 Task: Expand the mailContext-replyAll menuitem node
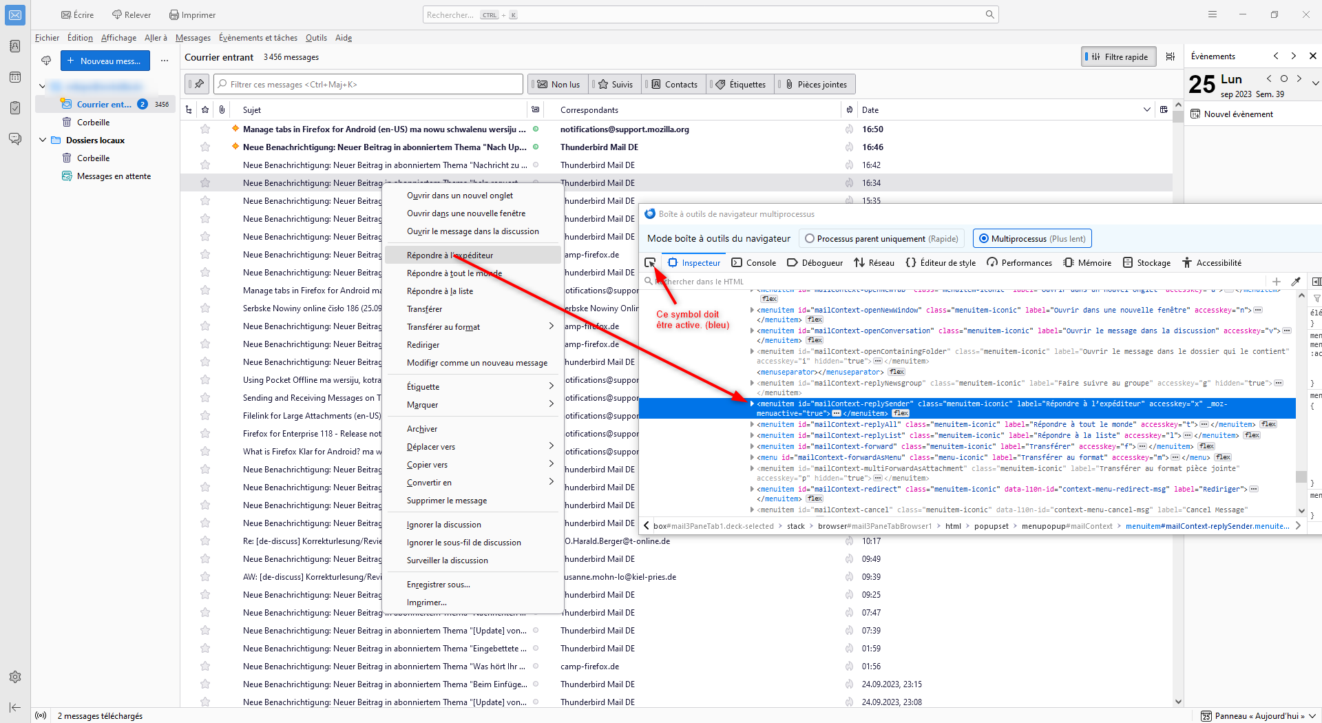(752, 425)
